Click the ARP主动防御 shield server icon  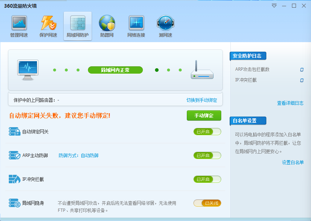(15, 155)
